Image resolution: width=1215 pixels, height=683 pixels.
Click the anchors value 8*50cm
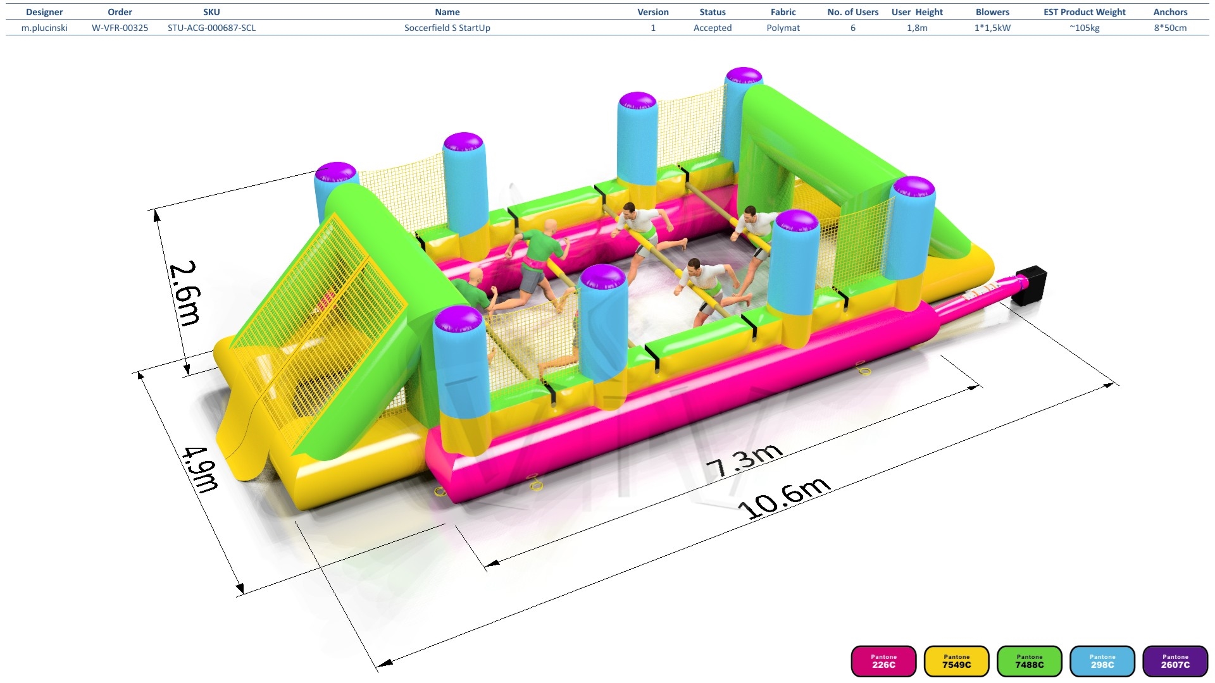pyautogui.click(x=1170, y=28)
